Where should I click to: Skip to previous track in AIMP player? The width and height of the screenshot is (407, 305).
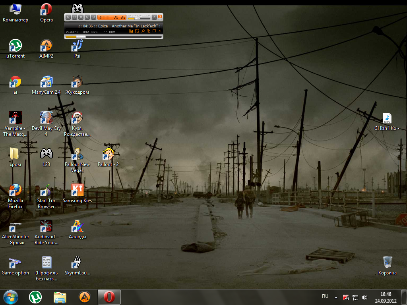coord(87,17)
